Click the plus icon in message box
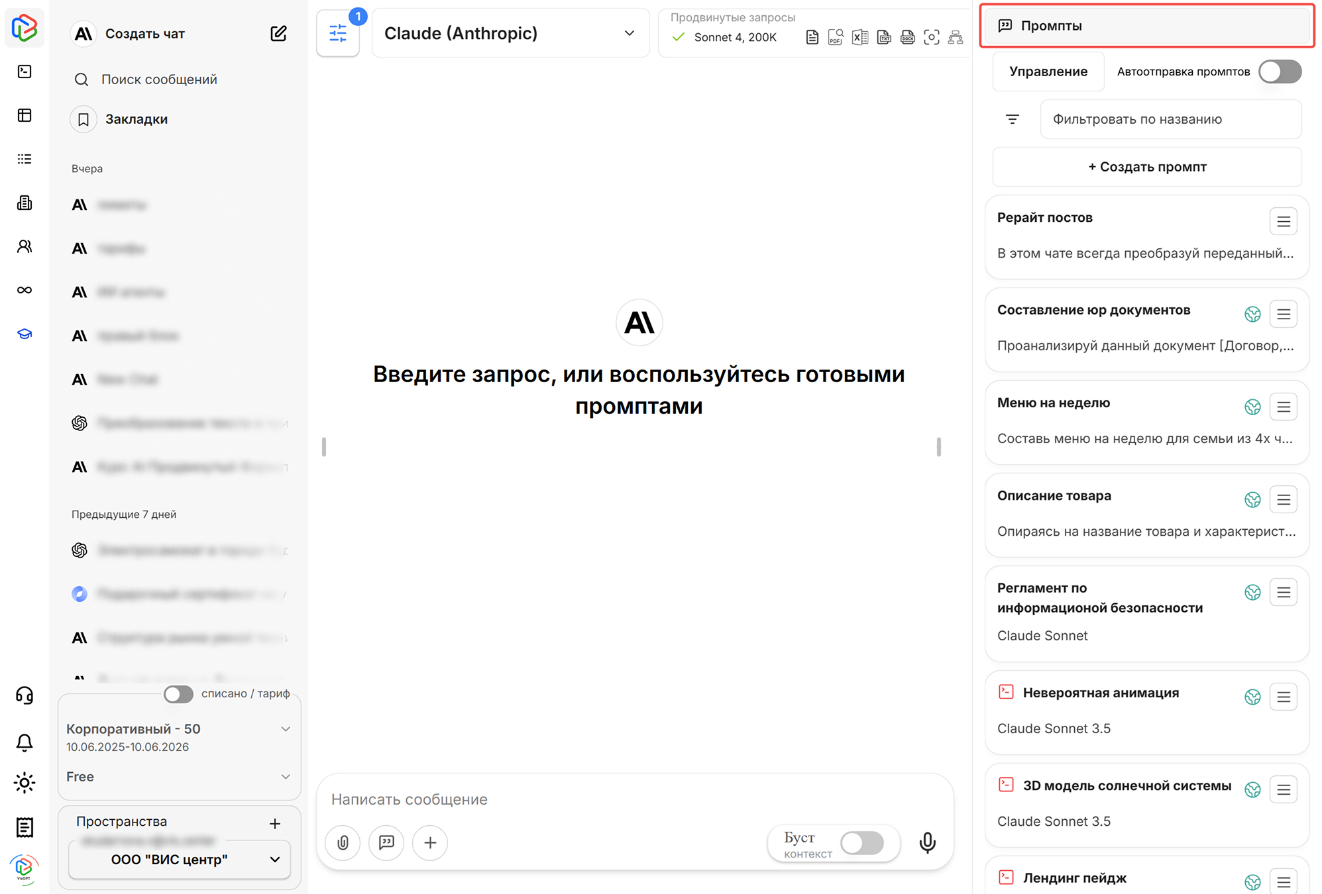The image size is (1322, 894). coord(430,842)
